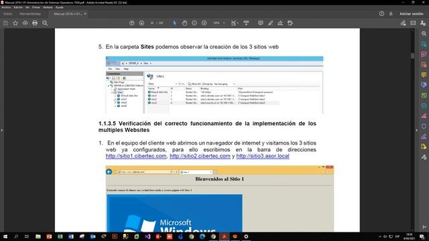The height and width of the screenshot is (241, 429).
Task: Click the Adobe Acrobat icon in the taskbar
Action: point(224,236)
